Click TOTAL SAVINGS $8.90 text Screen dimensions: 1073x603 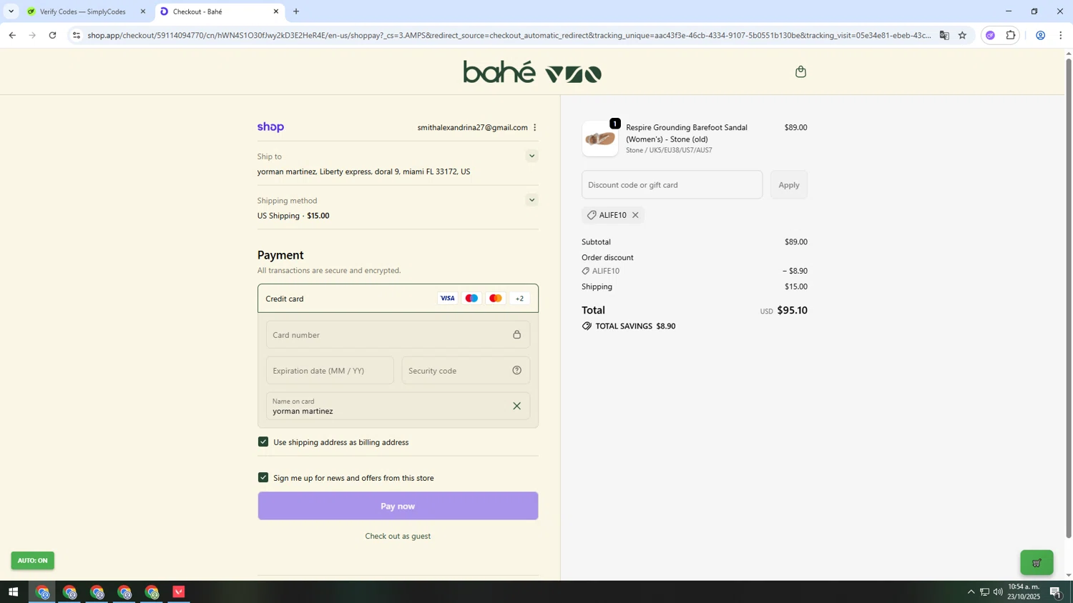coord(635,327)
